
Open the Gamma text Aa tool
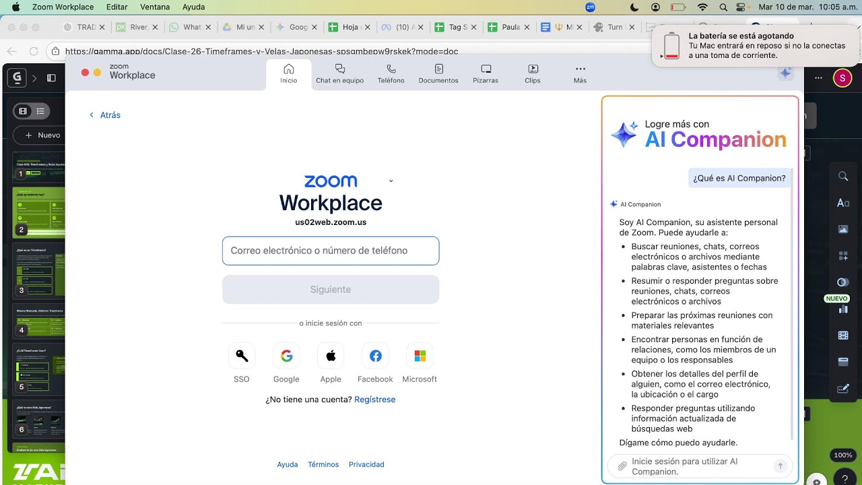pyautogui.click(x=843, y=203)
